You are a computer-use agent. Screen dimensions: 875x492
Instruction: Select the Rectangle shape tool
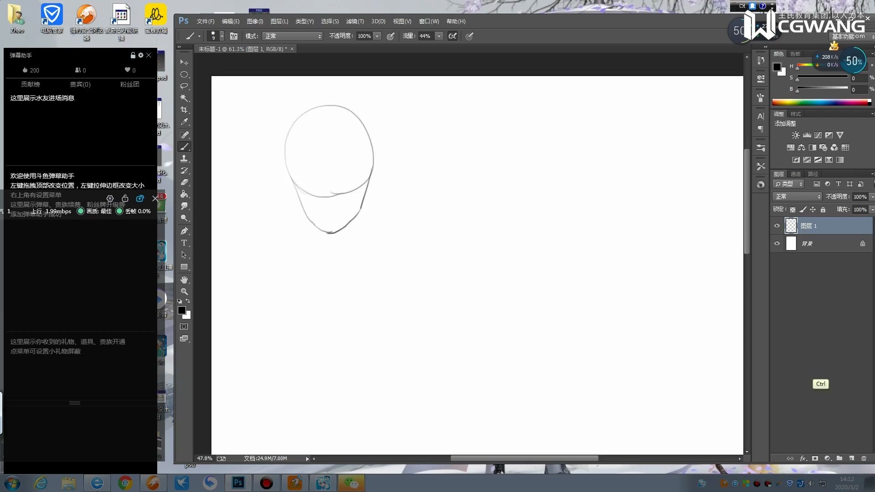(184, 267)
